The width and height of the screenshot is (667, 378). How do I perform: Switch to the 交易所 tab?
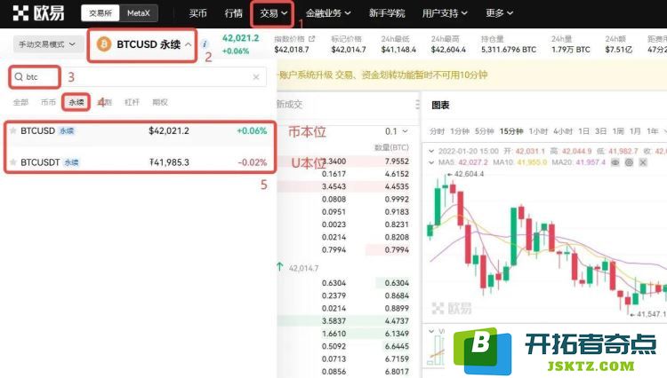(x=100, y=13)
